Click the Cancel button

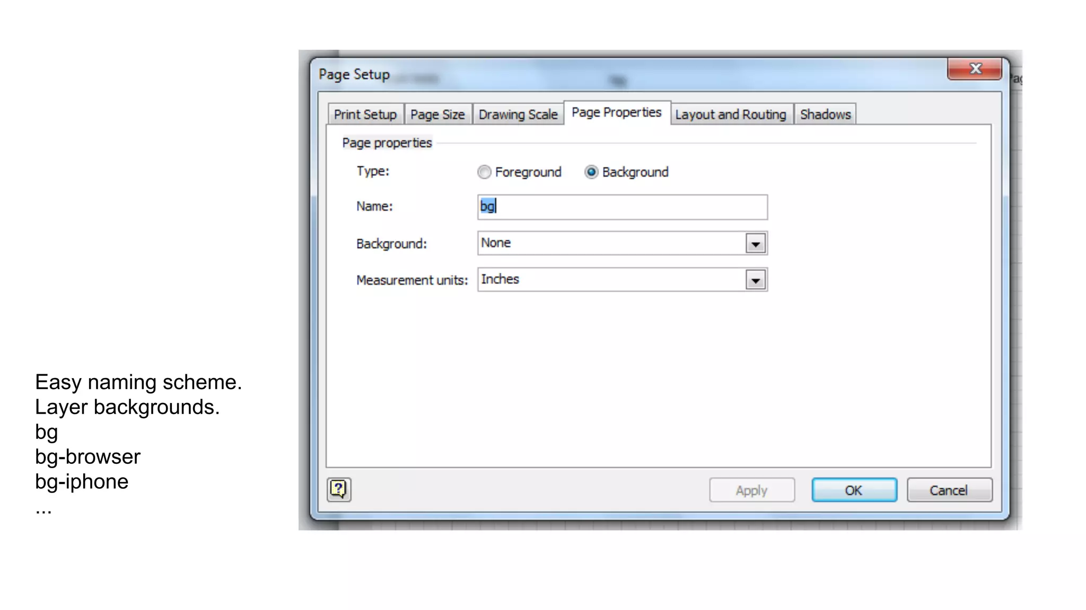[x=949, y=490]
